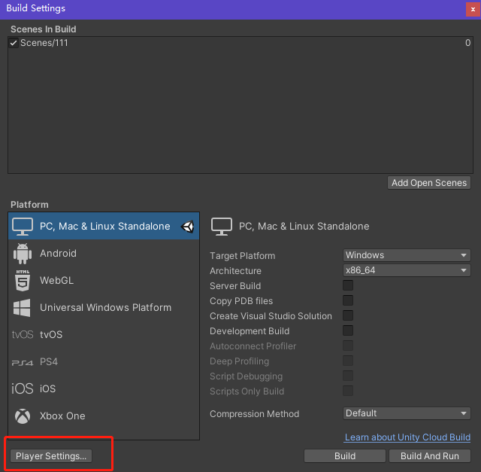Click the Architecture label
The width and height of the screenshot is (481, 472).
(x=235, y=271)
